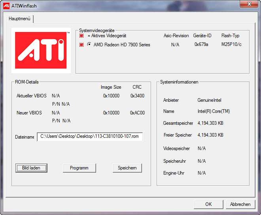Click the AMD Radeon HD 7900 Series device name

pos(122,45)
